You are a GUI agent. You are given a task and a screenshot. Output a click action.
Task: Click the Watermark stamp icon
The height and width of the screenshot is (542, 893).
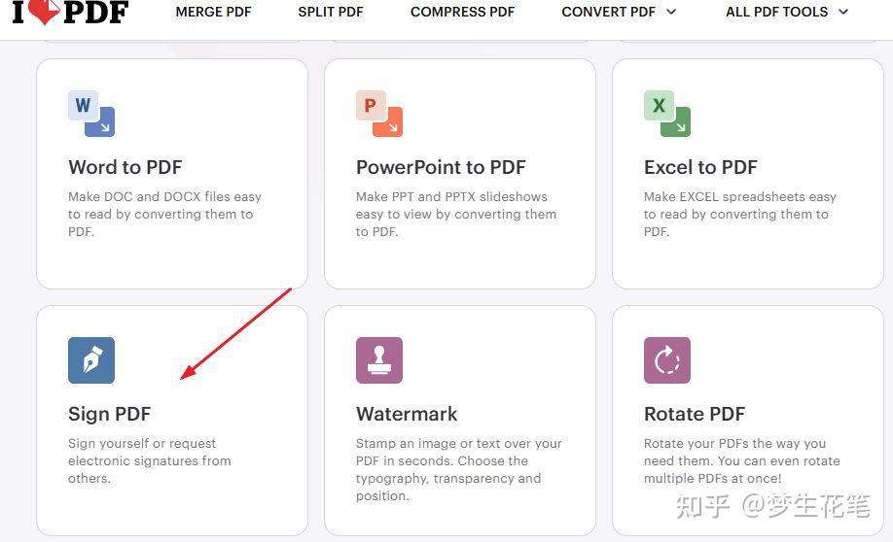[x=379, y=360]
